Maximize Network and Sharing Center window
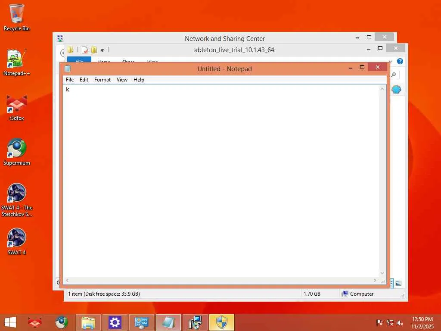This screenshot has width=441, height=331. point(369,37)
